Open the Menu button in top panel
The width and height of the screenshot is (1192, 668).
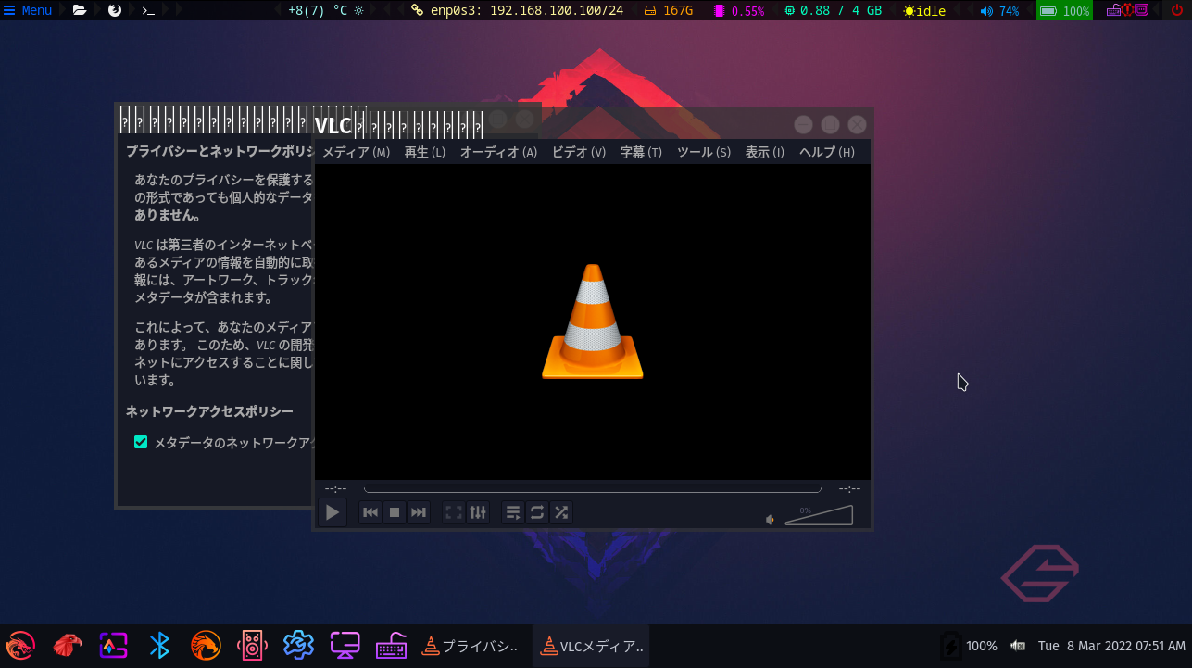pyautogui.click(x=28, y=10)
